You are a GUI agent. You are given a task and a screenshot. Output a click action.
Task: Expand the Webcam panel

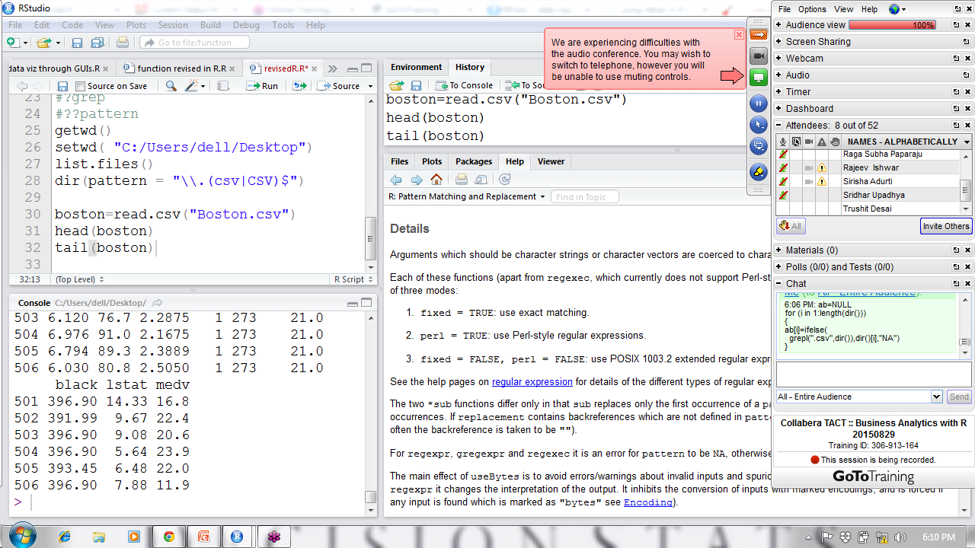(778, 59)
